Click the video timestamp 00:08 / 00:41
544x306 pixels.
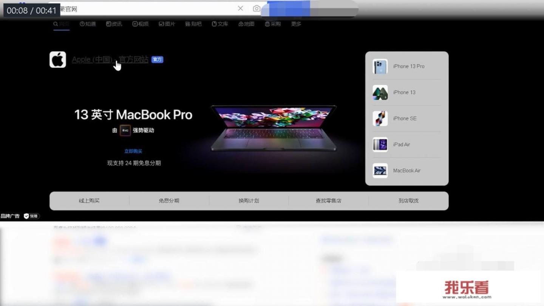[31, 10]
